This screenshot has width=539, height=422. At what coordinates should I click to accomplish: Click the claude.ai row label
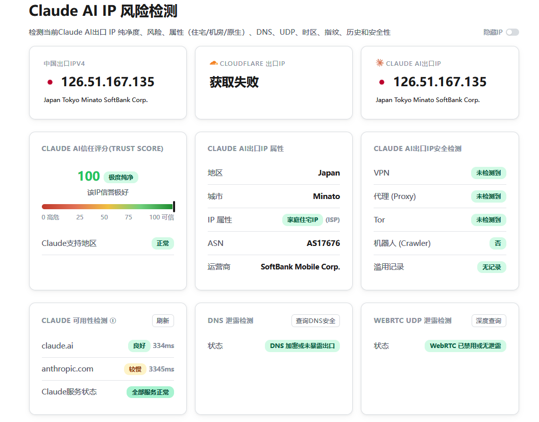[x=57, y=345]
